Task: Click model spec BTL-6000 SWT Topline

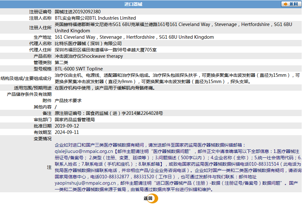Action: click(x=79, y=69)
